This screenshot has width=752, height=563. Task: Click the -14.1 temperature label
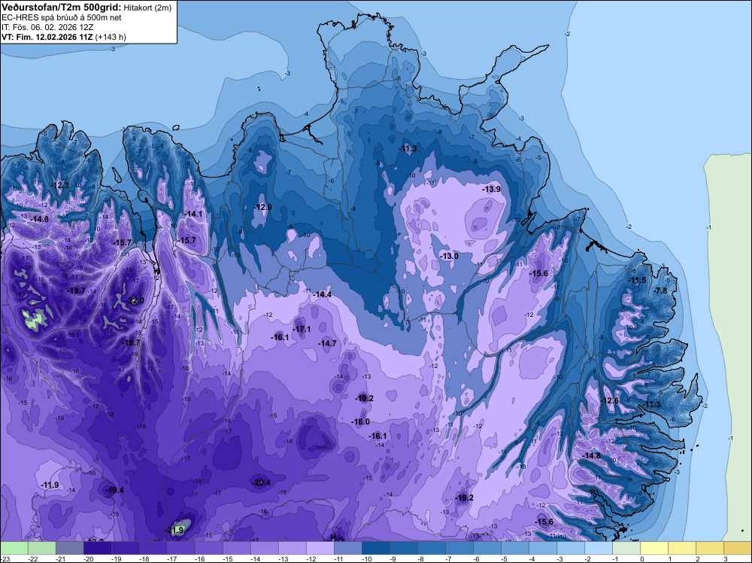pos(193,214)
